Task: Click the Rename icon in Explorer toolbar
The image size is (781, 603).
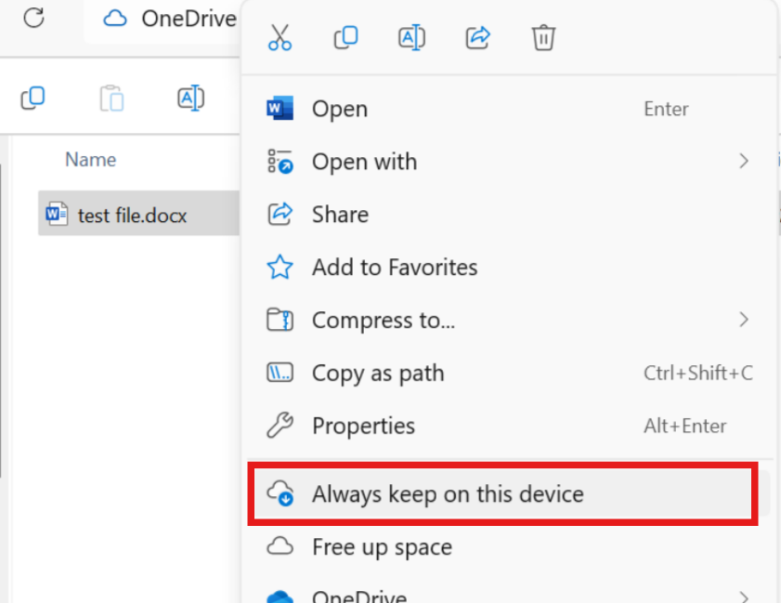Action: [190, 98]
